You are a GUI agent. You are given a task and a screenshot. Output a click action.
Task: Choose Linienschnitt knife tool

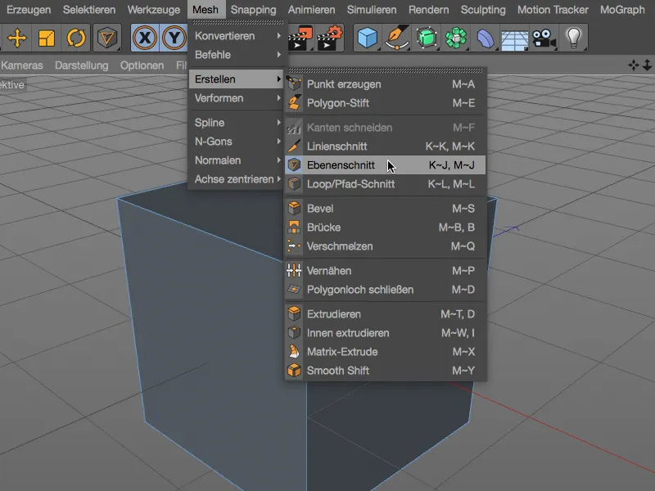click(x=385, y=146)
